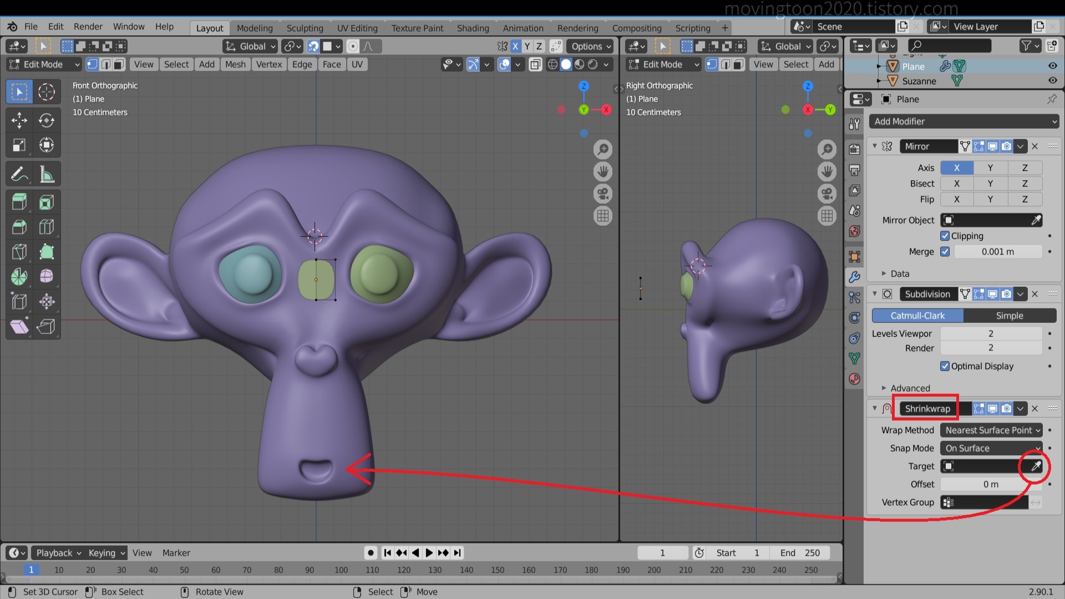Screen dimensions: 1065x599
Task: Choose the Loop Cut tool
Action: click(47, 227)
